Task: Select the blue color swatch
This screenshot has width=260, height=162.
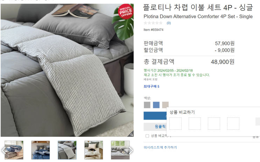Action: [x=156, y=105]
